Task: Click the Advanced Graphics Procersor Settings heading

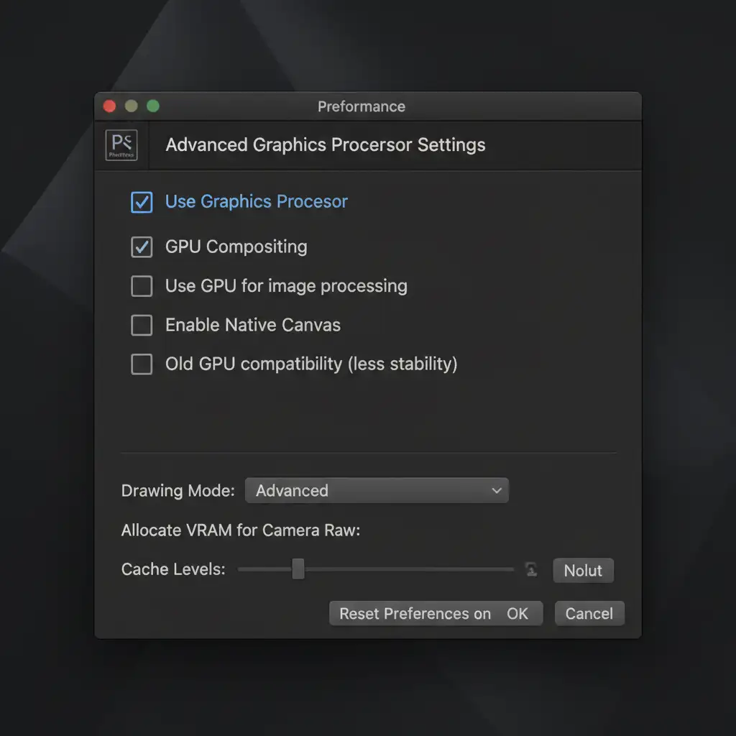Action: coord(325,144)
